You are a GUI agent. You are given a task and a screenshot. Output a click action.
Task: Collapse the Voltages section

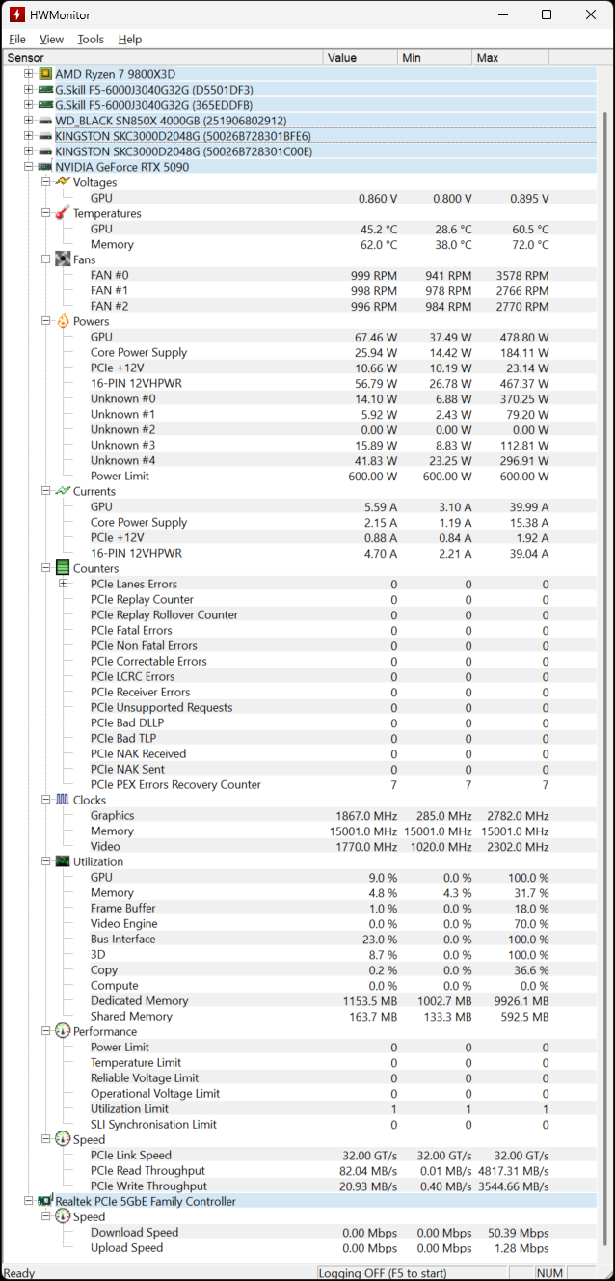[45, 182]
